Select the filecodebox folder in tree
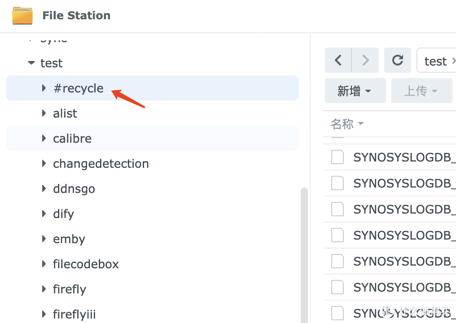This screenshot has width=456, height=323. (x=86, y=264)
